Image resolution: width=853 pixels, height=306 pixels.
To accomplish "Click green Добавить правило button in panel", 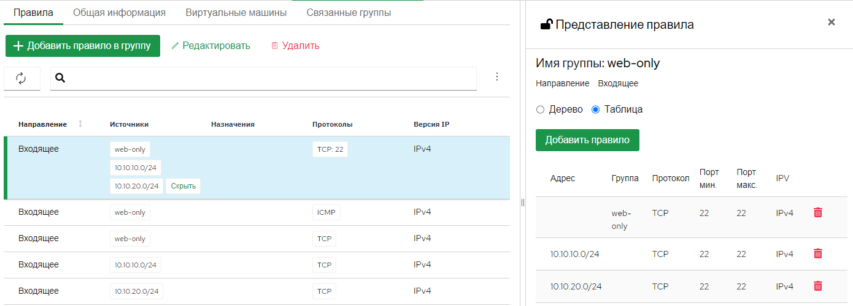I will coord(587,140).
